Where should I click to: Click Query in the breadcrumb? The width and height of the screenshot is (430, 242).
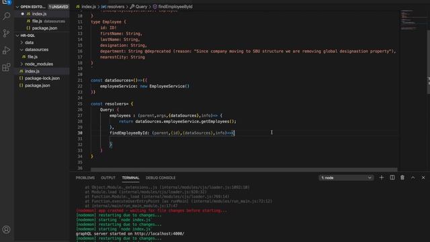click(141, 7)
